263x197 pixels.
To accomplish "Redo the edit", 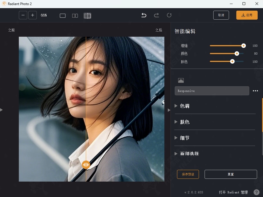I will 157,15.
